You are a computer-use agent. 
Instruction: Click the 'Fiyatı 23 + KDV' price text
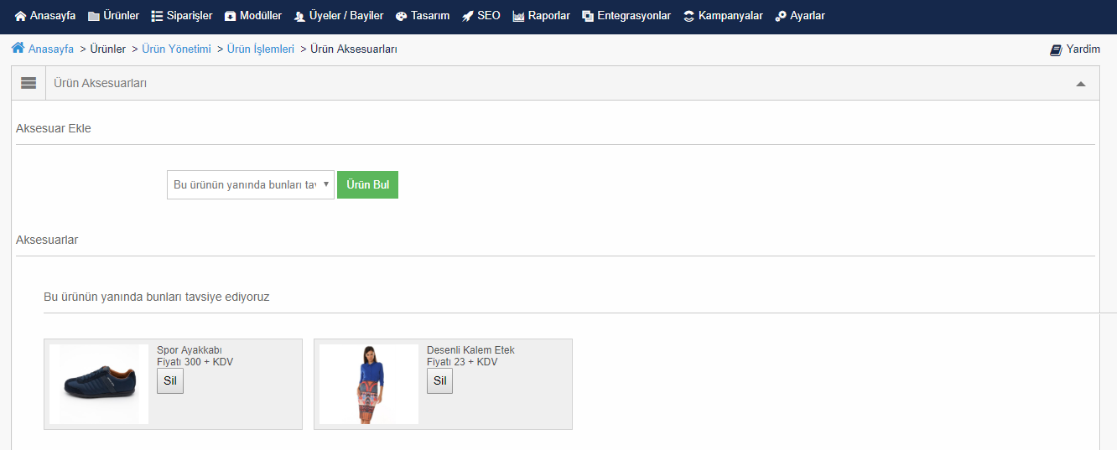click(x=462, y=362)
